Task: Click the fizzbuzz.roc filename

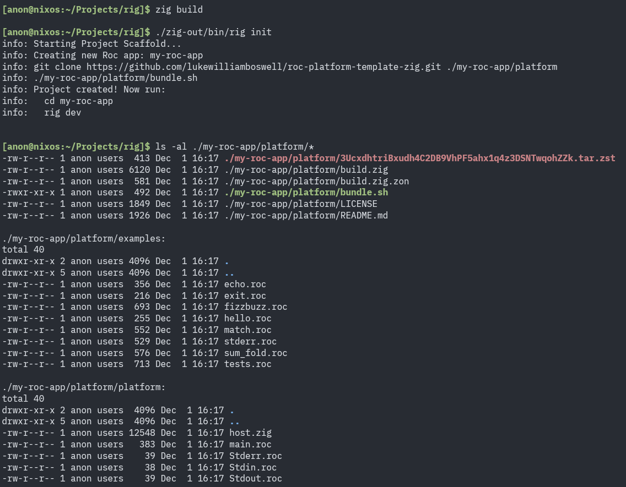Action: 255,307
